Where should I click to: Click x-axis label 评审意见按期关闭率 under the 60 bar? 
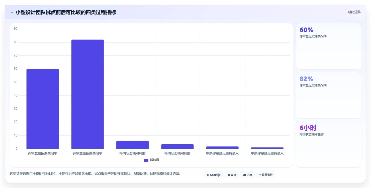pos(43,153)
